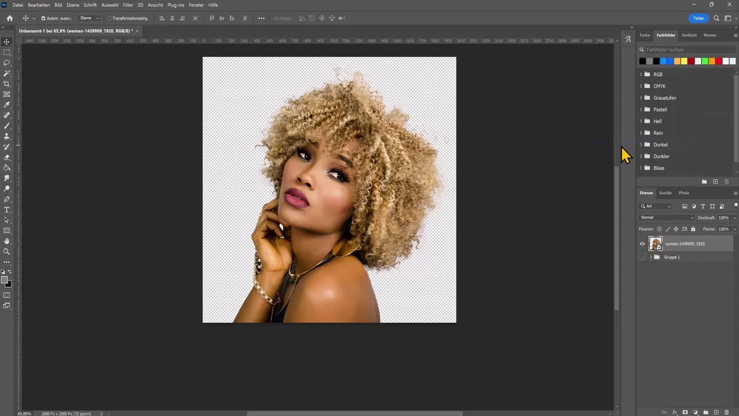The width and height of the screenshot is (739, 416).
Task: Select yellow color swatch in panel
Action: coord(685,60)
